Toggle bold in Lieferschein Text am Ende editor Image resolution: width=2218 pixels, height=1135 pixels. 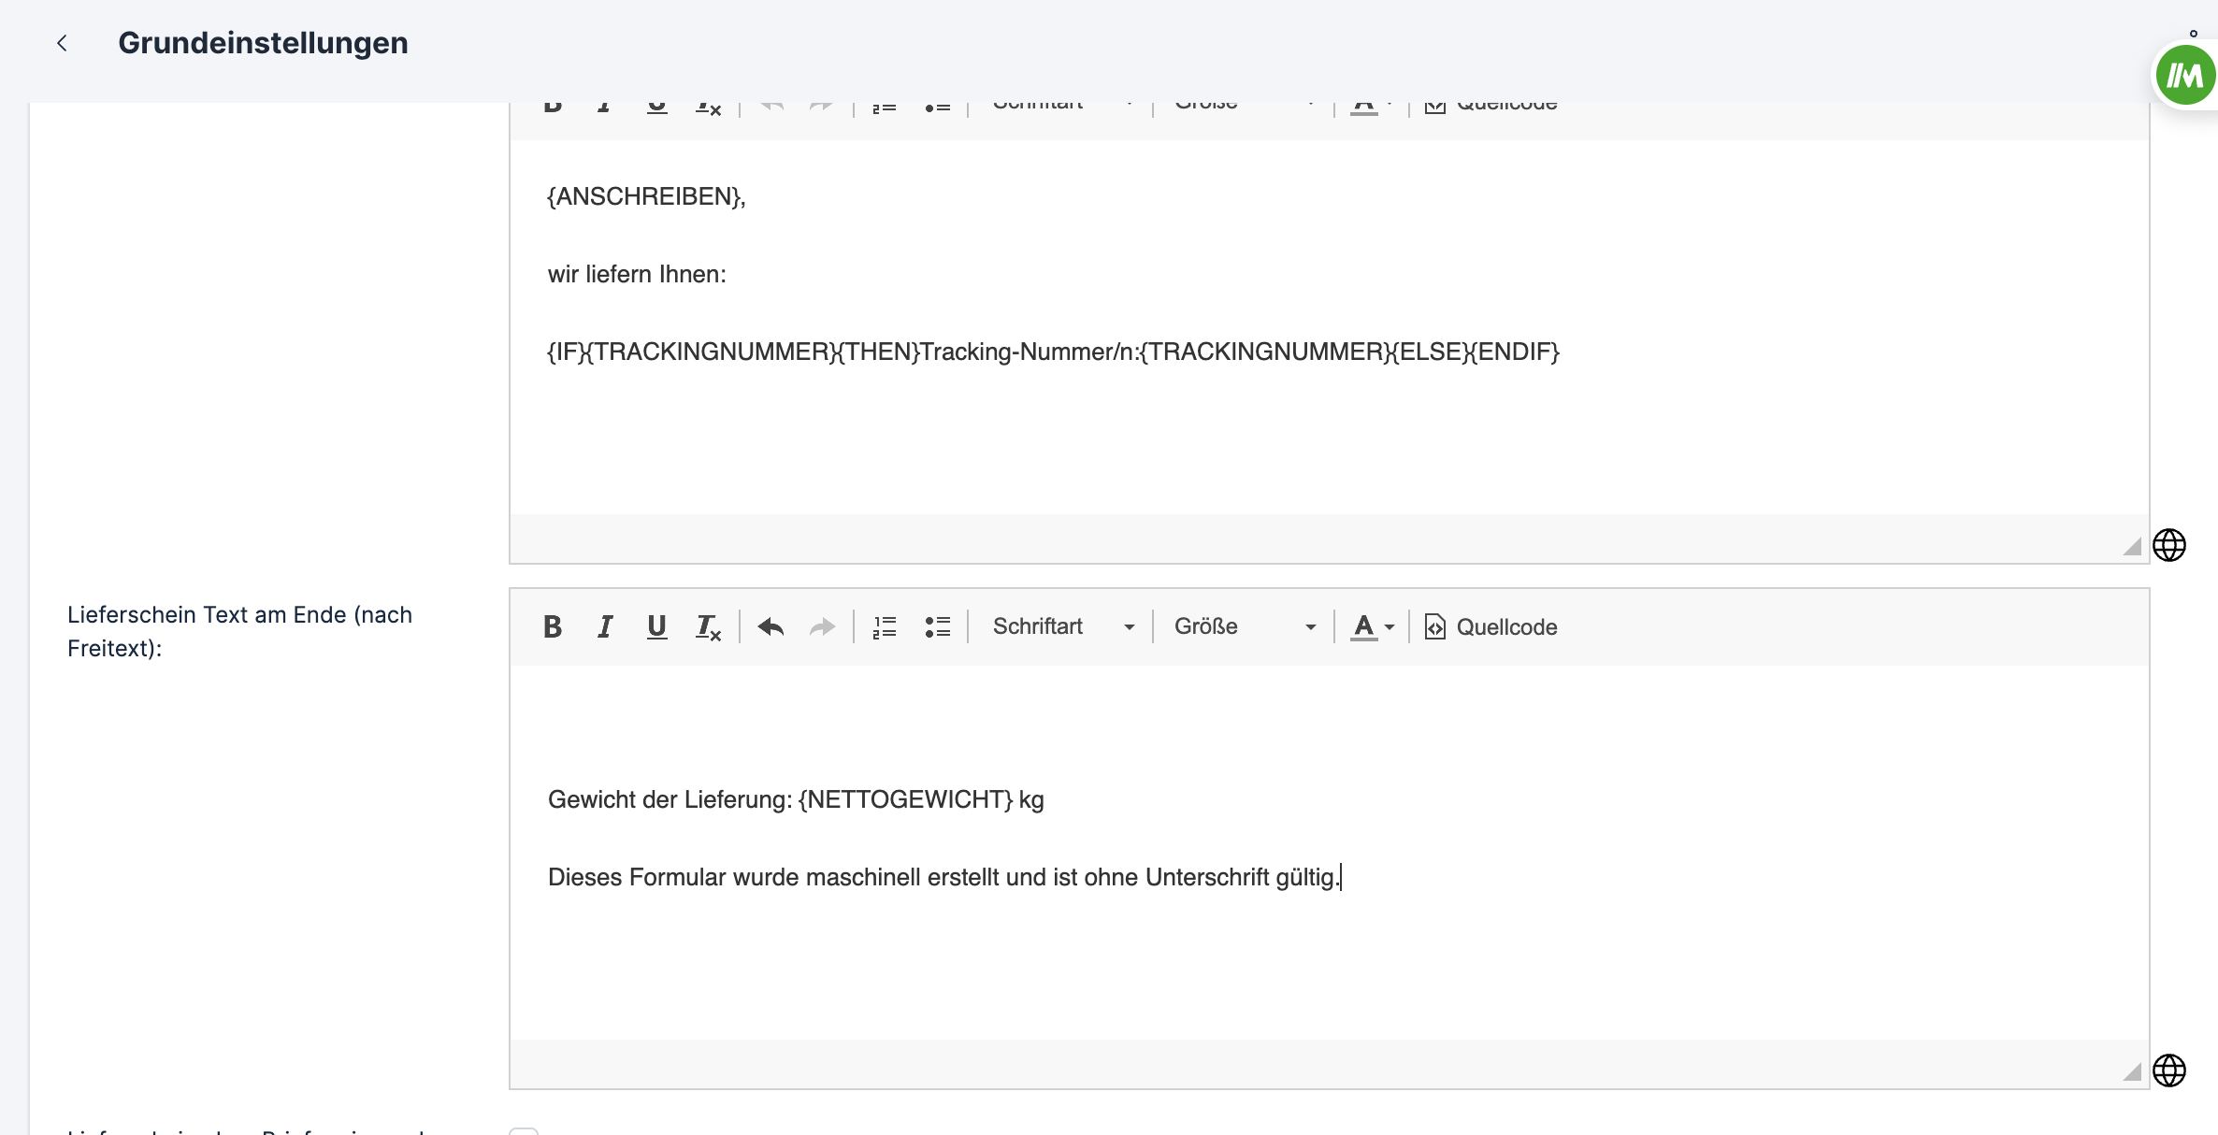(553, 626)
